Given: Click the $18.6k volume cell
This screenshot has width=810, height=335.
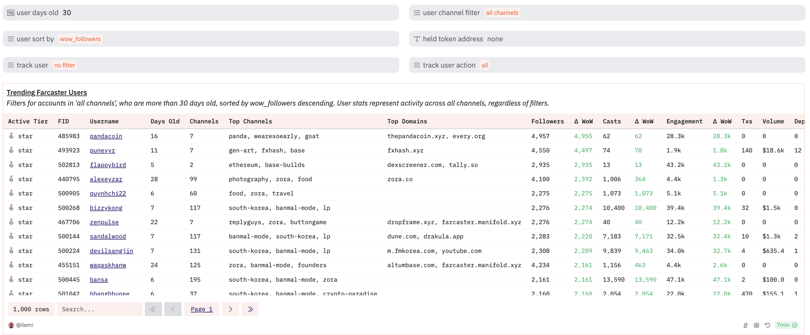Looking at the screenshot, I should pyautogui.click(x=773, y=150).
